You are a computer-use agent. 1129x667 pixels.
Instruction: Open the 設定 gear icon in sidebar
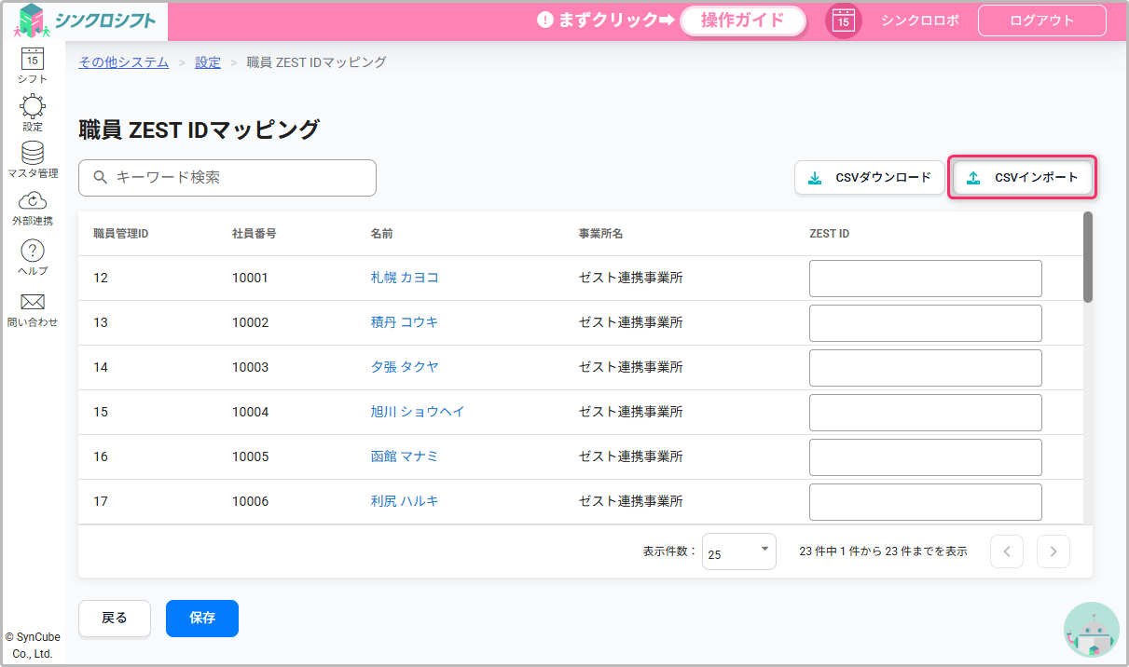point(33,108)
